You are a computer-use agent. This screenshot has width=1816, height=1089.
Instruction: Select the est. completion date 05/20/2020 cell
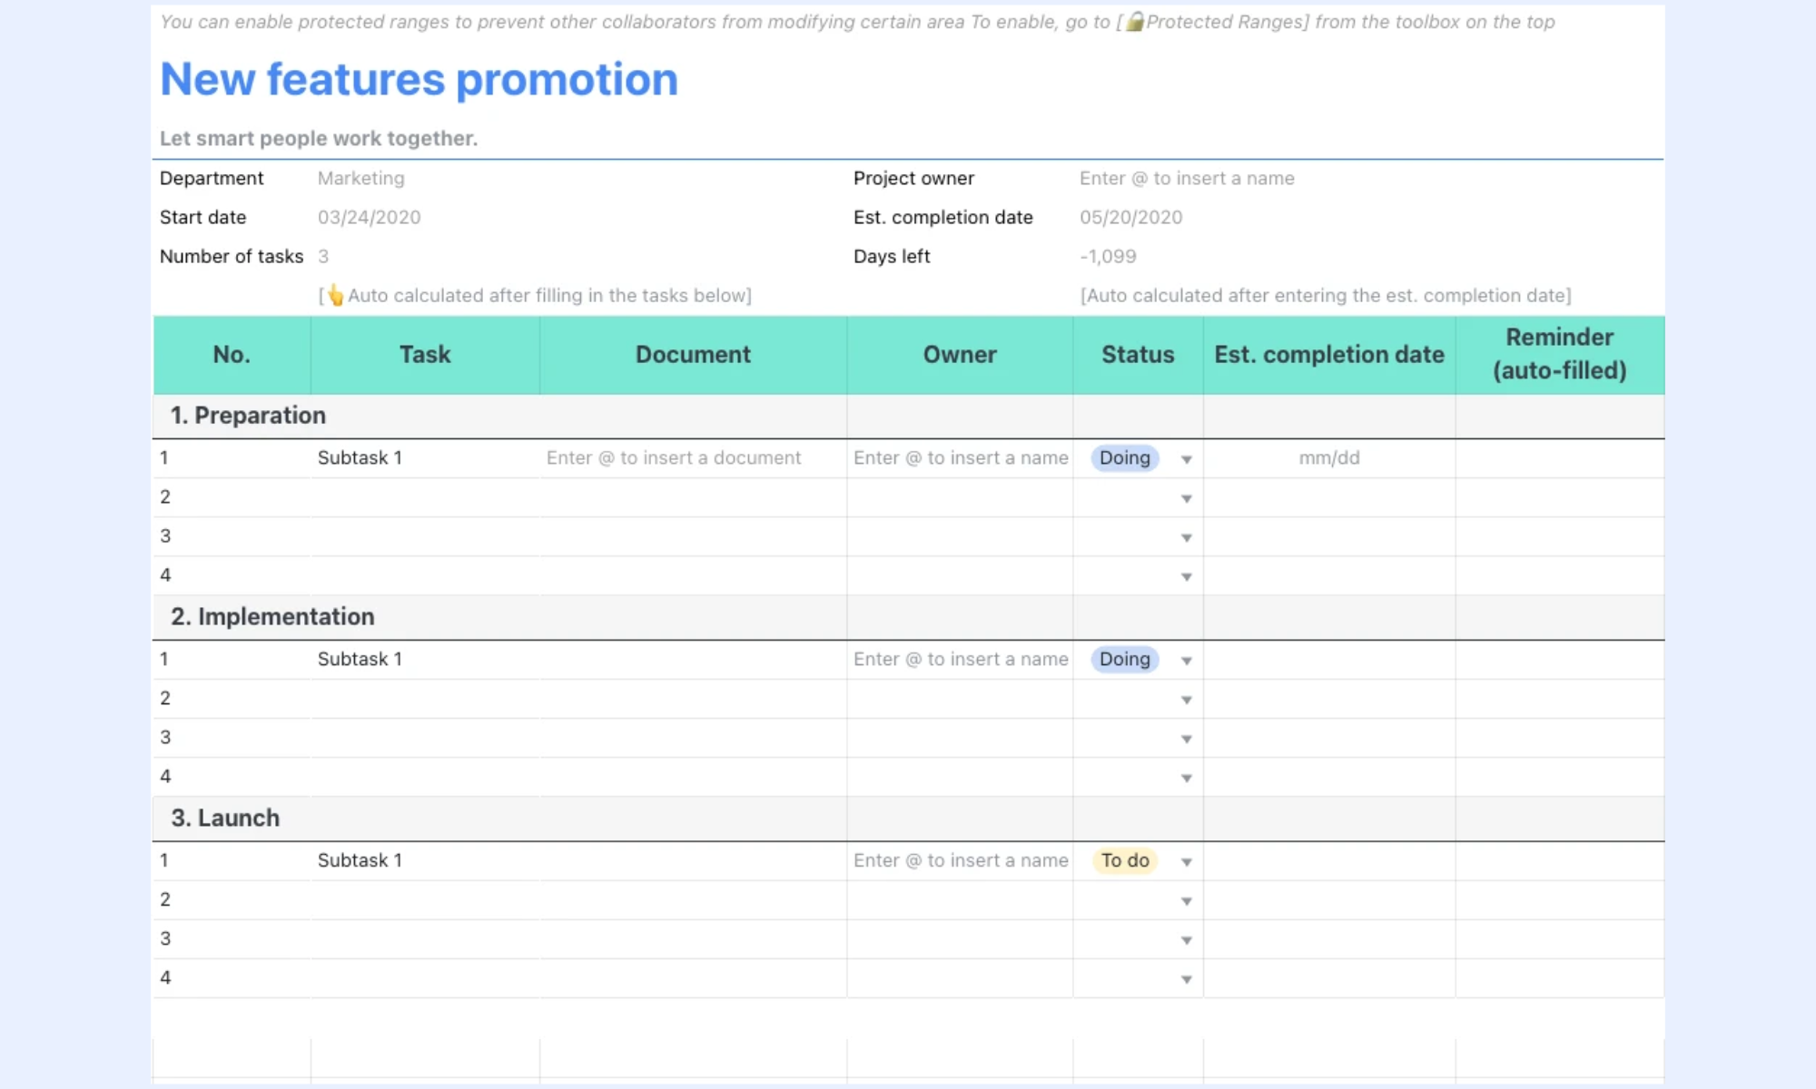coord(1130,217)
